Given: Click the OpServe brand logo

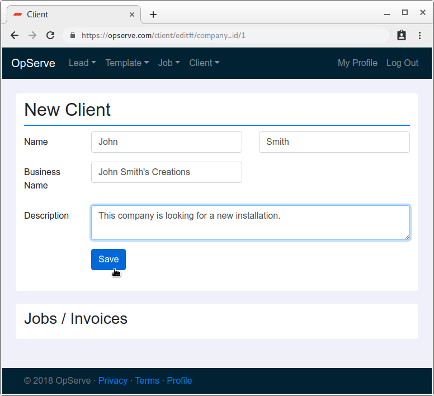Looking at the screenshot, I should pos(33,63).
